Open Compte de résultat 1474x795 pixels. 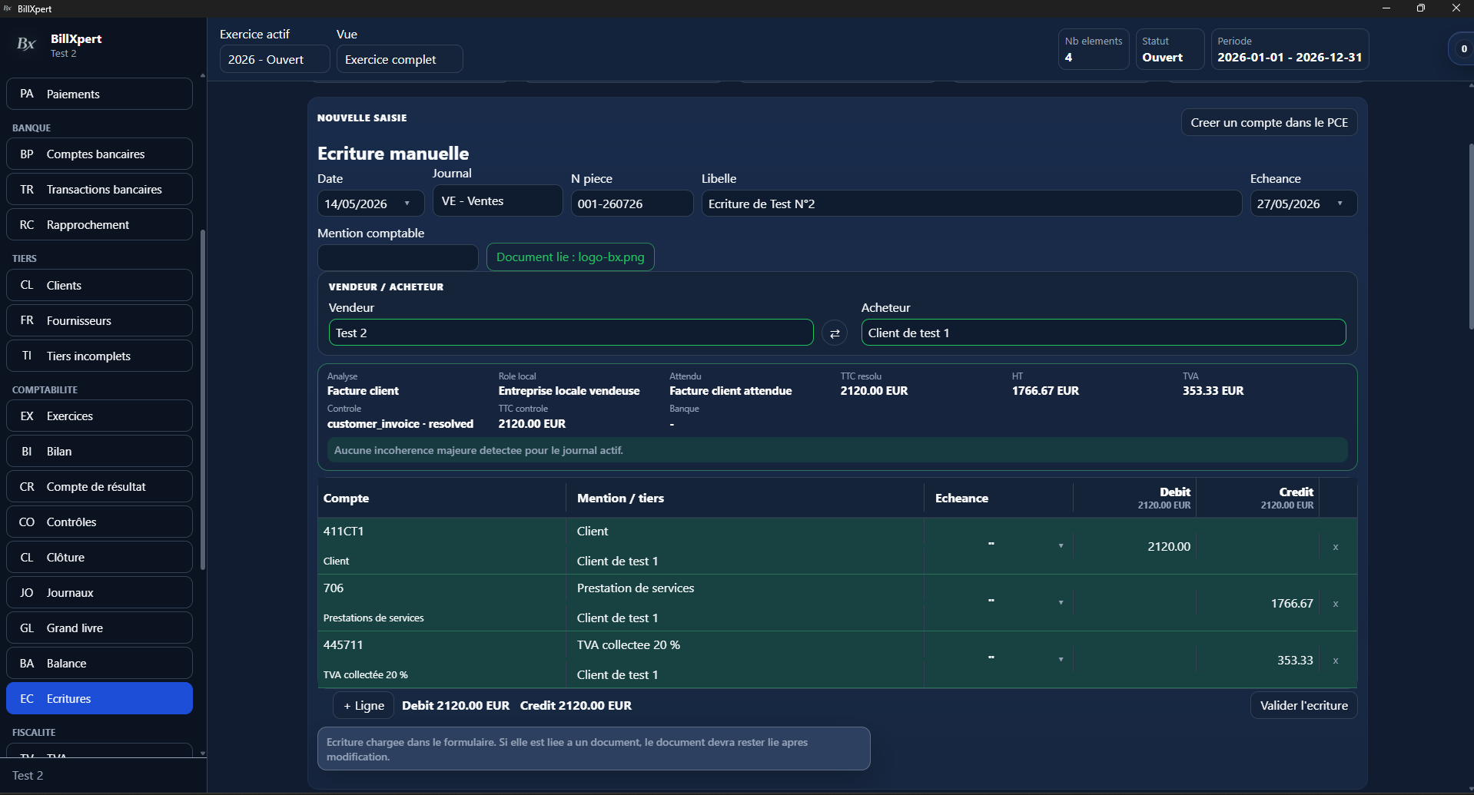pos(99,486)
